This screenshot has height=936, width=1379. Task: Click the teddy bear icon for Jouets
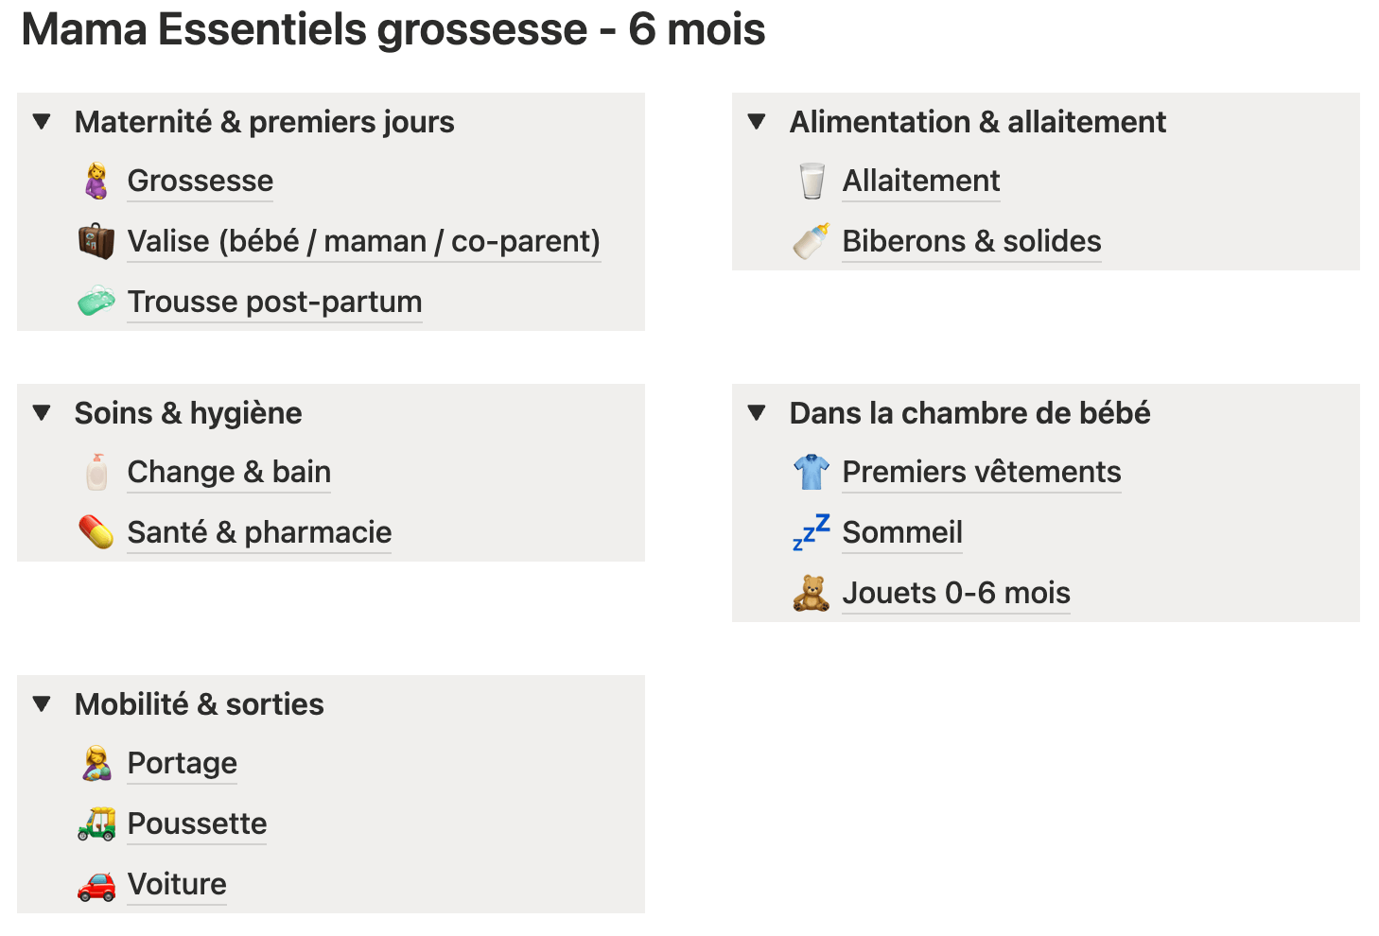pos(812,593)
